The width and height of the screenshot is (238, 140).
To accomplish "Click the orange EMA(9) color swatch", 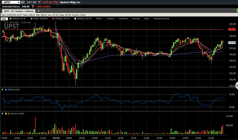I will tap(10, 19).
